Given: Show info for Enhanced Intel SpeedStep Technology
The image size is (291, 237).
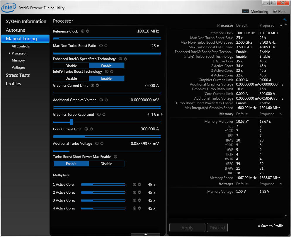Looking at the screenshot, I should (x=120, y=59).
